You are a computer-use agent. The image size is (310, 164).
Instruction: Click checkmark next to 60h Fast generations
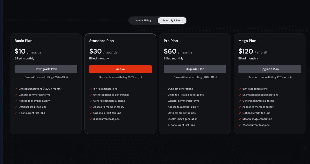coord(240,89)
